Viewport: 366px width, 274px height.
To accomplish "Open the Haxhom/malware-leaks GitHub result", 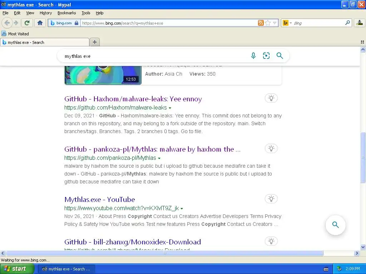I will [x=133, y=99].
